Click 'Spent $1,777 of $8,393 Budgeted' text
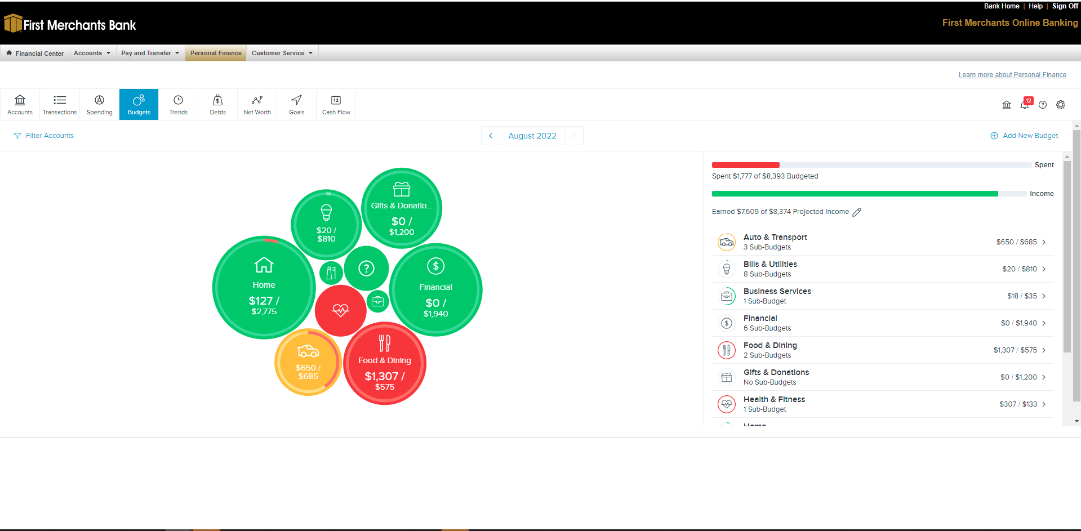Screen dimensions: 1081x531 point(765,176)
